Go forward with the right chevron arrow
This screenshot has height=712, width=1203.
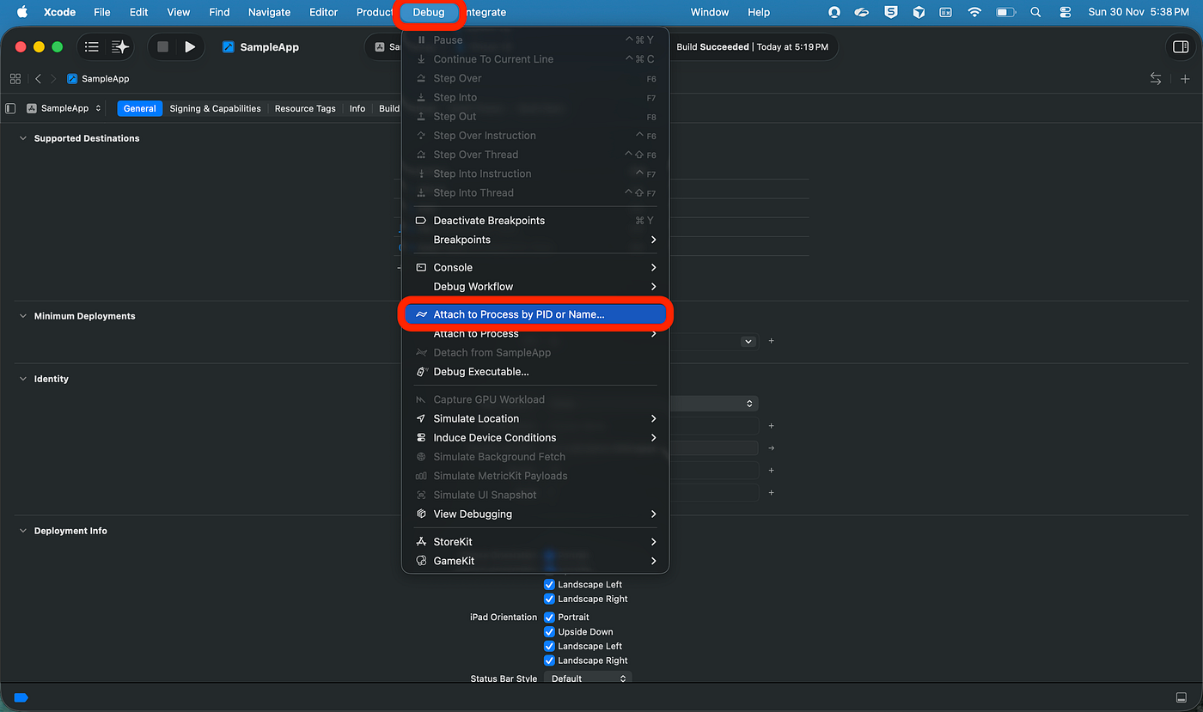point(53,79)
